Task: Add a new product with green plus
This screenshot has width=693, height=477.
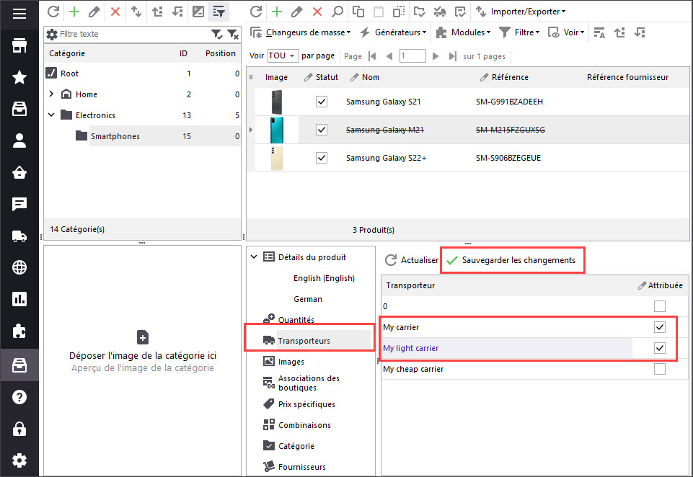Action: (x=277, y=12)
